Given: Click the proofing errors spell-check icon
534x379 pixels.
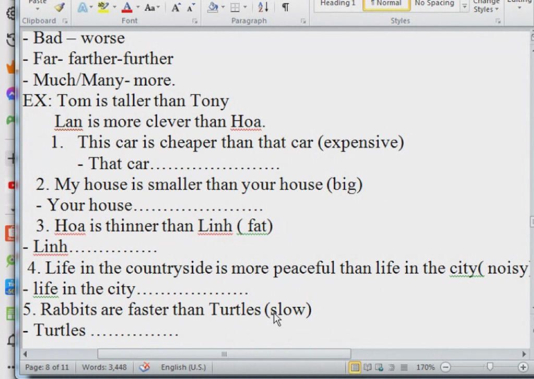Looking at the screenshot, I should pos(145,367).
